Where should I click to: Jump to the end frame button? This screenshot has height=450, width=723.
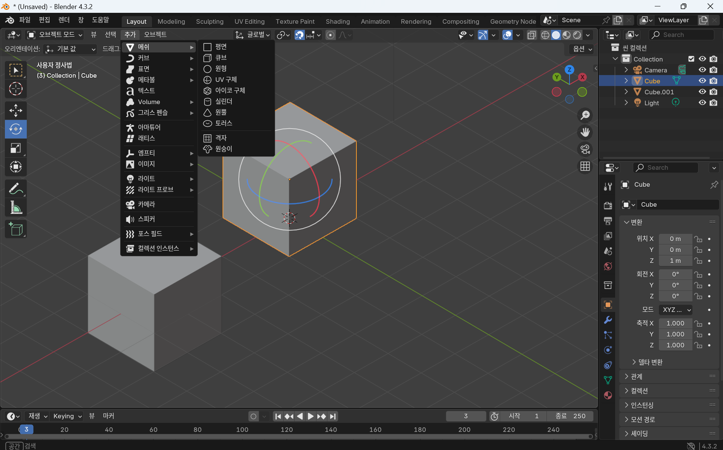point(333,416)
